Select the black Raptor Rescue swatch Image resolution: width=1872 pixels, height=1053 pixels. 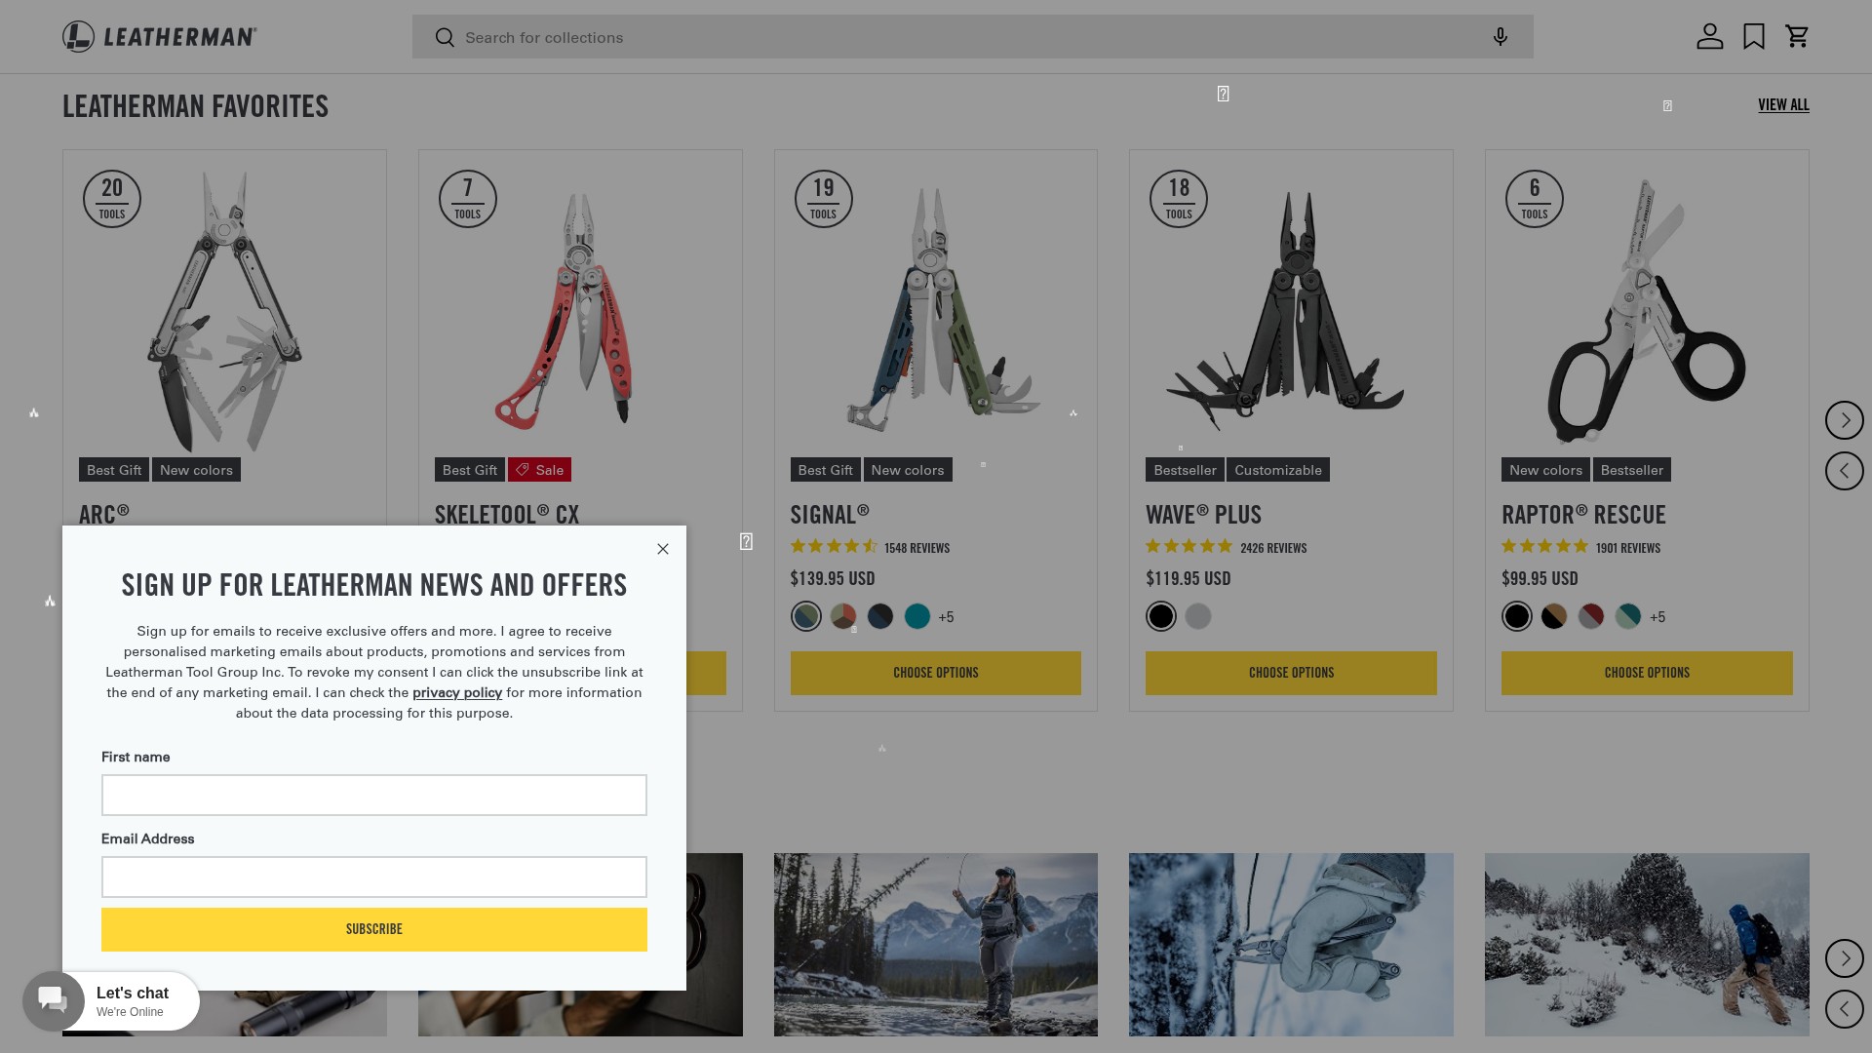tap(1517, 616)
